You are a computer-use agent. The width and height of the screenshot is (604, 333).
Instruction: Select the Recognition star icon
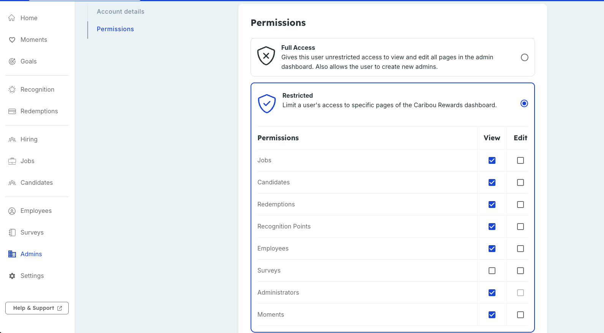(12, 89)
